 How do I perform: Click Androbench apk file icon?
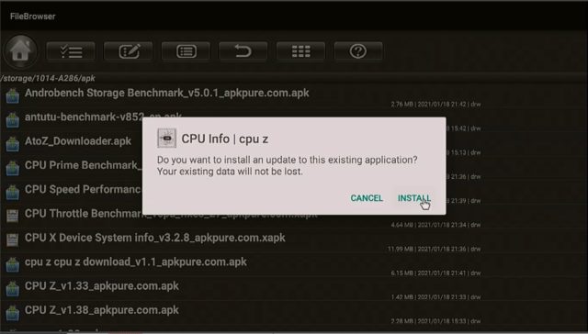click(12, 95)
